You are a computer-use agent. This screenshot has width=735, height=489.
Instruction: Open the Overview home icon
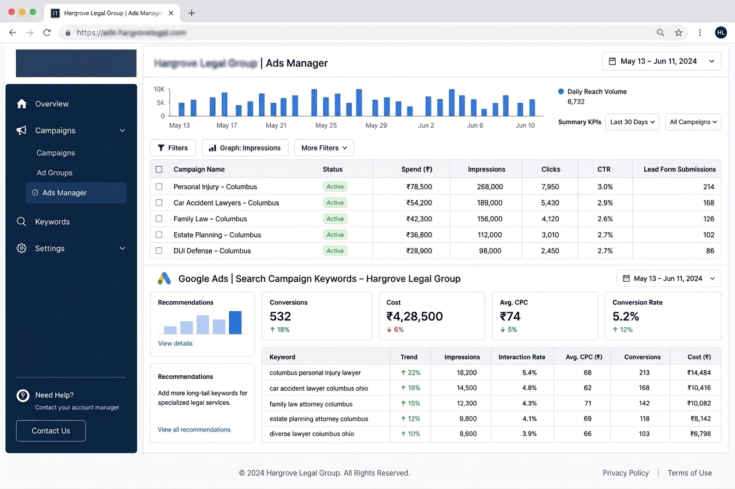[x=22, y=104]
